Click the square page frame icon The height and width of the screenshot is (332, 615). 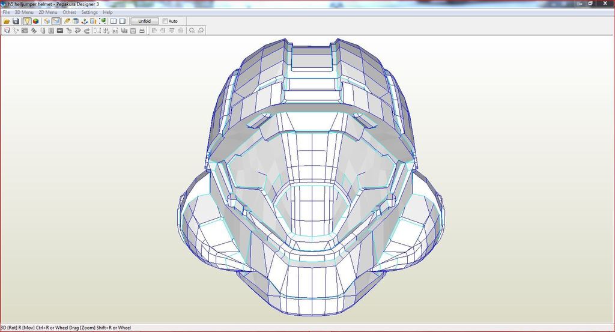click(x=133, y=31)
